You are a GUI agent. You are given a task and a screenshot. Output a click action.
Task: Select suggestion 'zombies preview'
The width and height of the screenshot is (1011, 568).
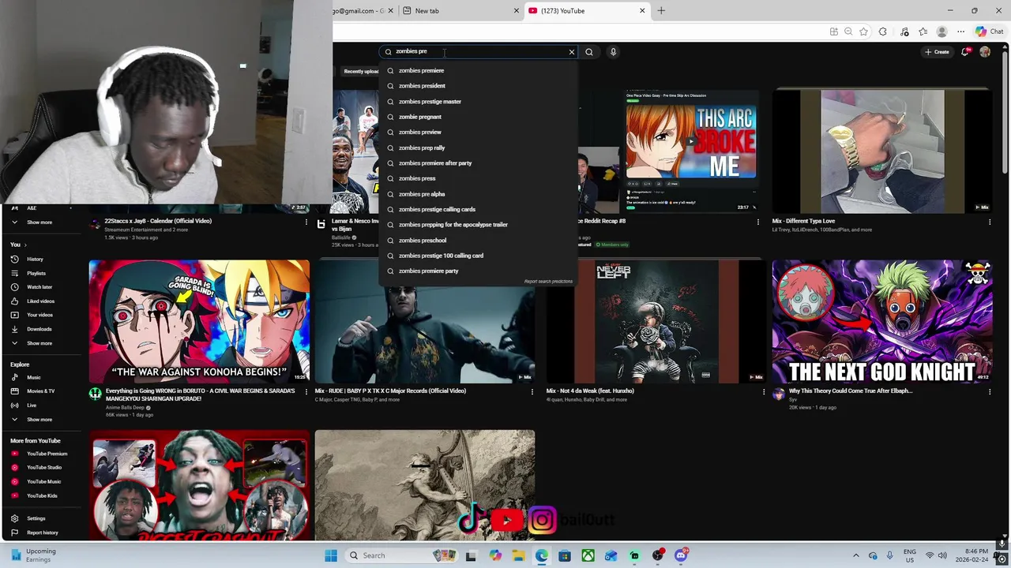click(478, 132)
